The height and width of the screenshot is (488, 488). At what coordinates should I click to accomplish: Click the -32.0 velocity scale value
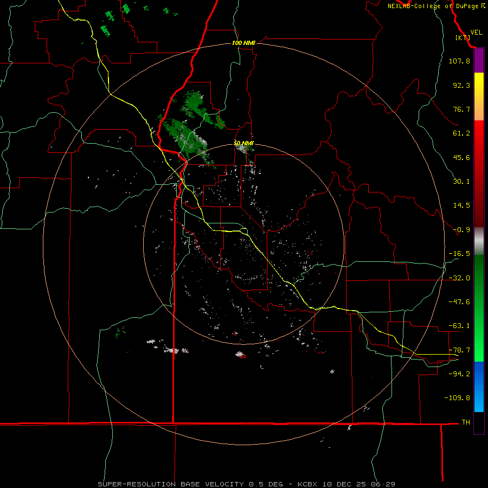[459, 278]
